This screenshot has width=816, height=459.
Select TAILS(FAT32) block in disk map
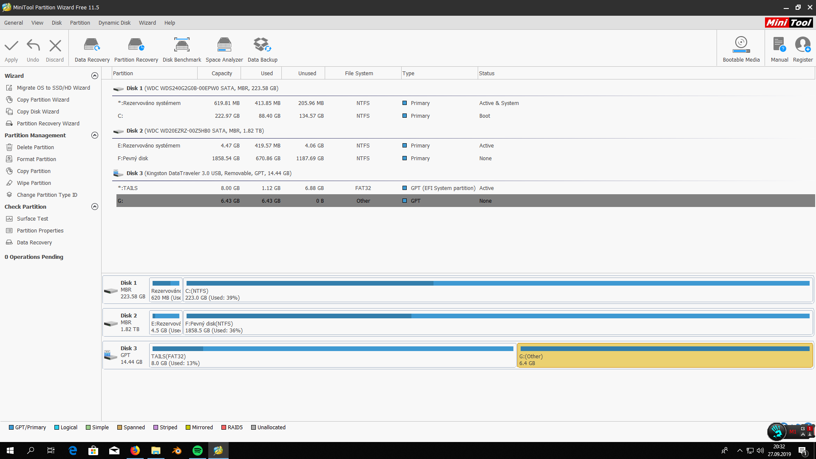332,356
